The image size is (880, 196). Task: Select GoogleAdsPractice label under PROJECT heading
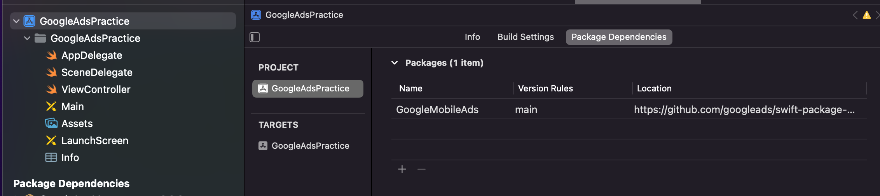[x=310, y=88]
